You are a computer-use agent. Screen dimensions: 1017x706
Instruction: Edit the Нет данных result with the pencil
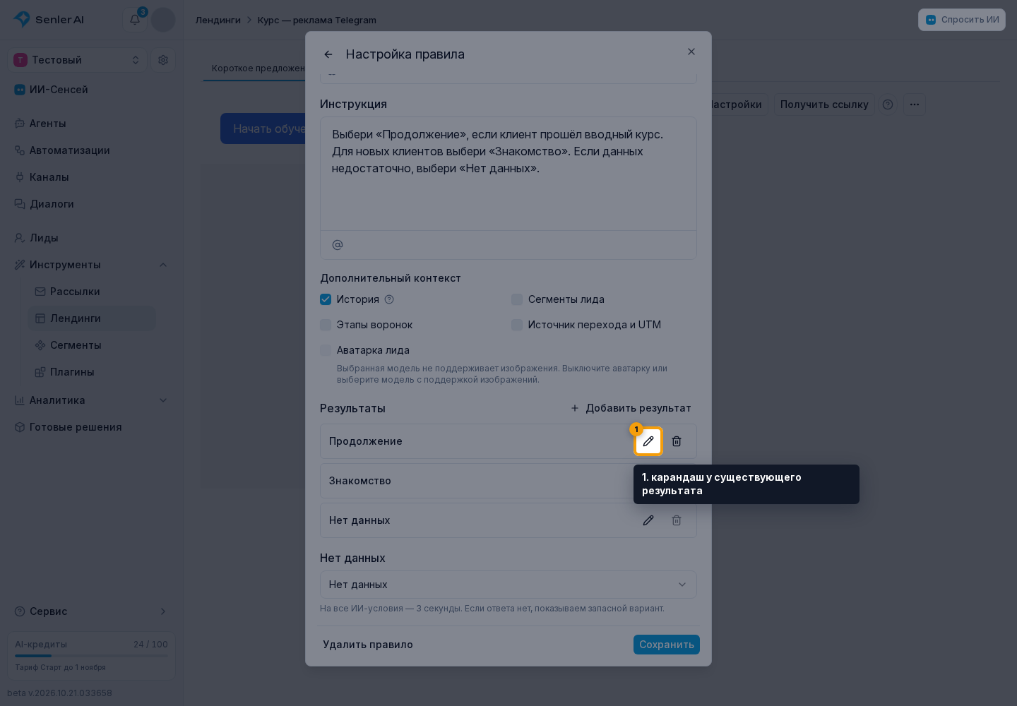tap(648, 520)
